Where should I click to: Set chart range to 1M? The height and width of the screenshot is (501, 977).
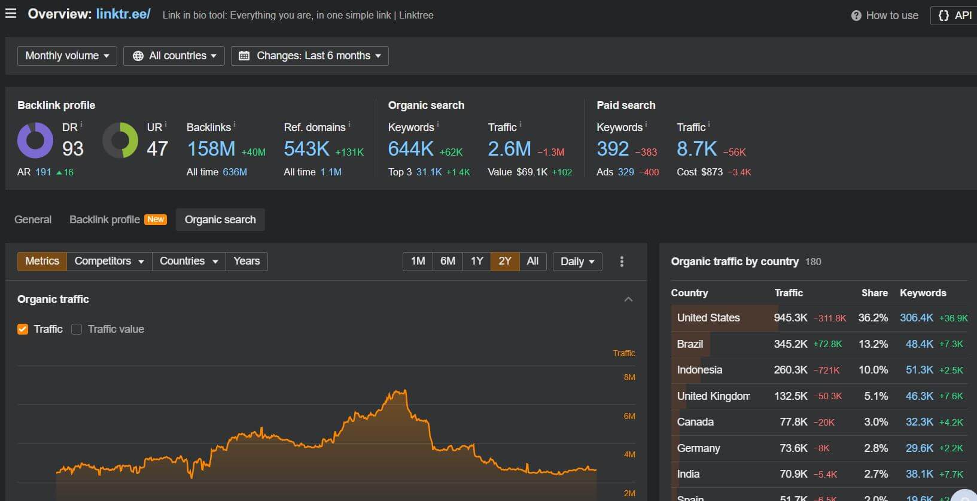tap(418, 262)
